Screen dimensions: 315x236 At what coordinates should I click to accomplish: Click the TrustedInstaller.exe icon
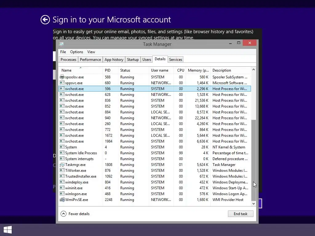62,176
